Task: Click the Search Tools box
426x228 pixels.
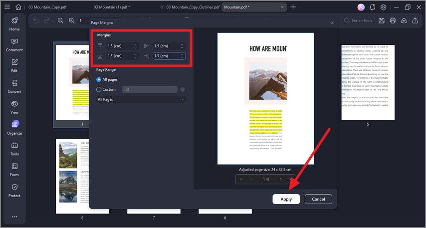Action: click(x=358, y=20)
